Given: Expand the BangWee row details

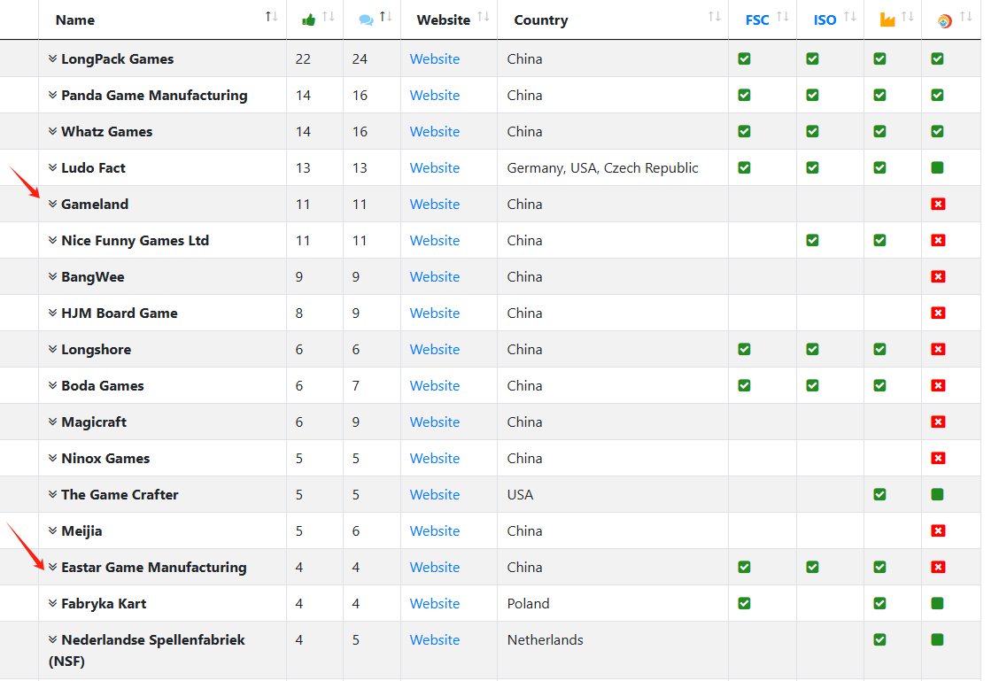Looking at the screenshot, I should pyautogui.click(x=53, y=276).
